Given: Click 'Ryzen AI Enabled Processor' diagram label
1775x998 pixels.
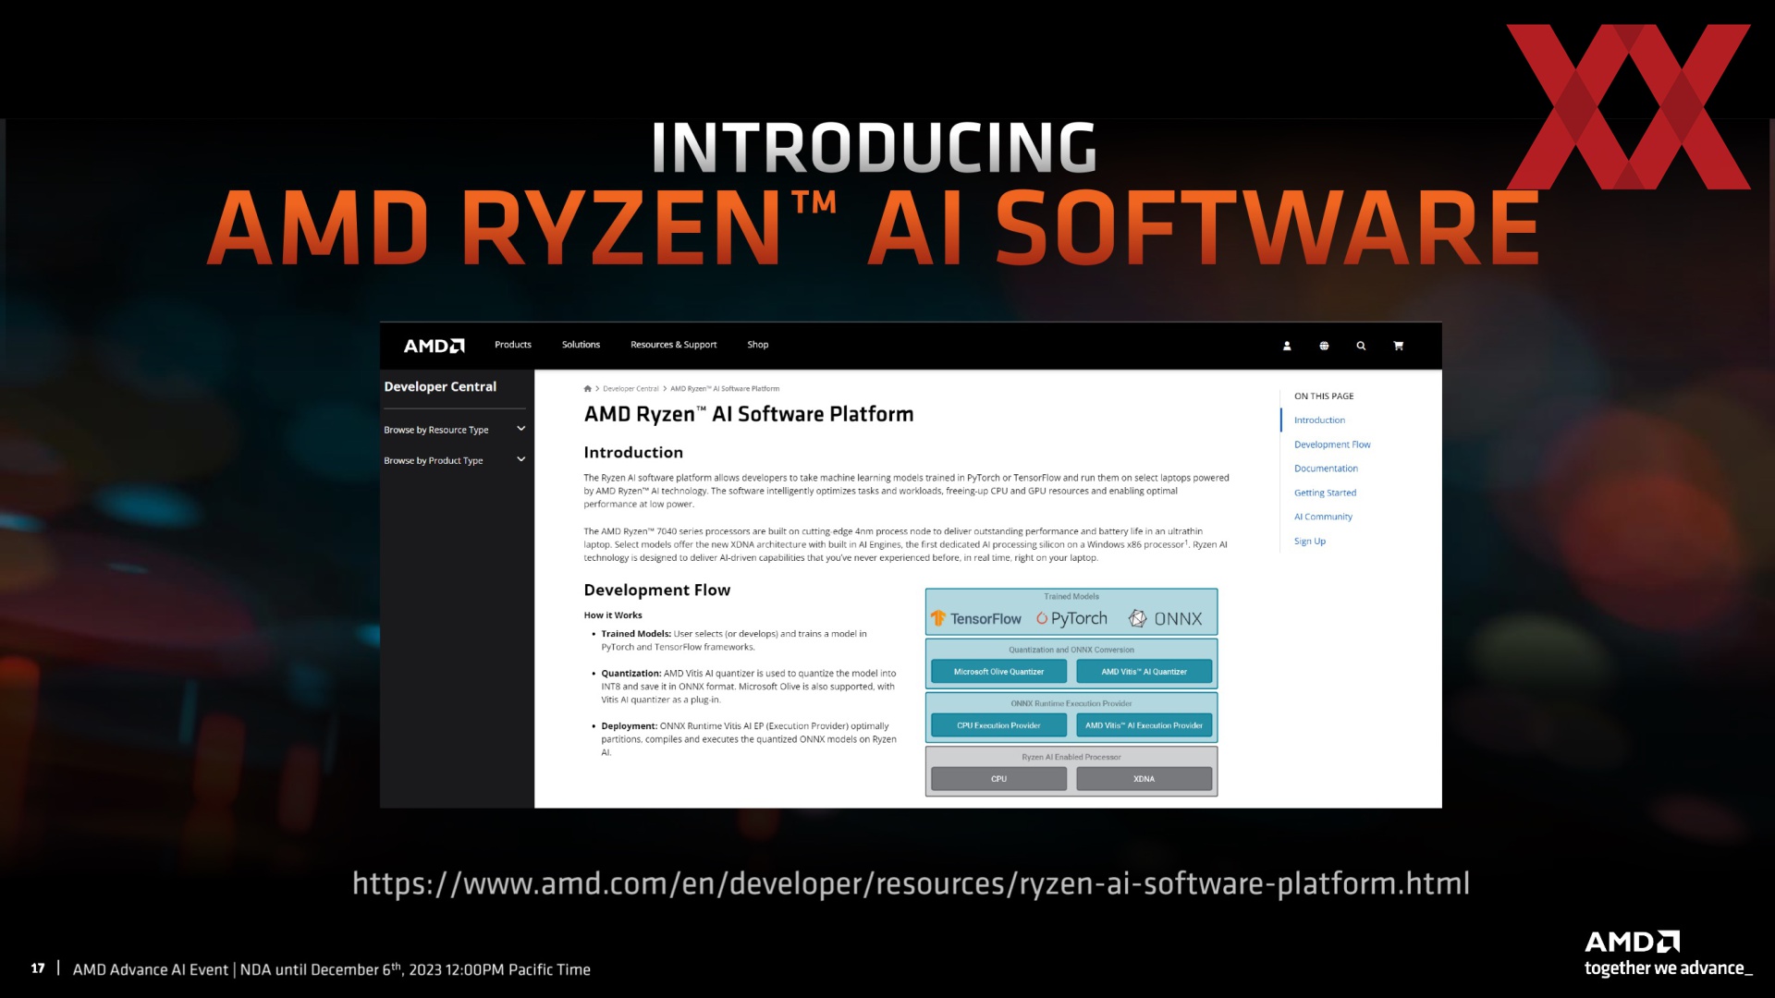Looking at the screenshot, I should 1071,757.
